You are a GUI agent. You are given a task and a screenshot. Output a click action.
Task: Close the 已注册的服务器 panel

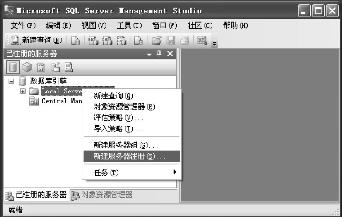pyautogui.click(x=170, y=54)
